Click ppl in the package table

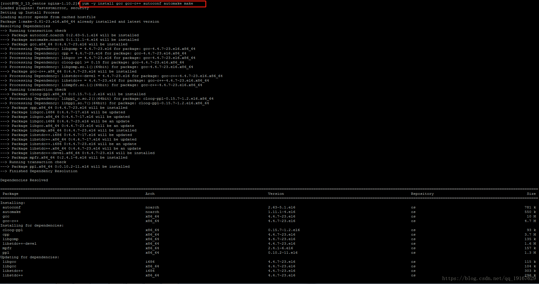6,253
